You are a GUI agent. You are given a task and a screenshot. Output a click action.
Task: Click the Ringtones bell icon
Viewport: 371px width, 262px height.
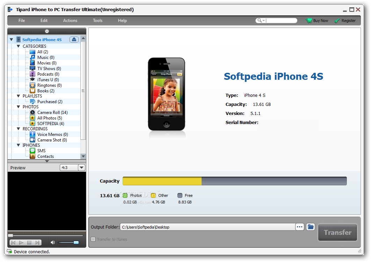click(32, 85)
